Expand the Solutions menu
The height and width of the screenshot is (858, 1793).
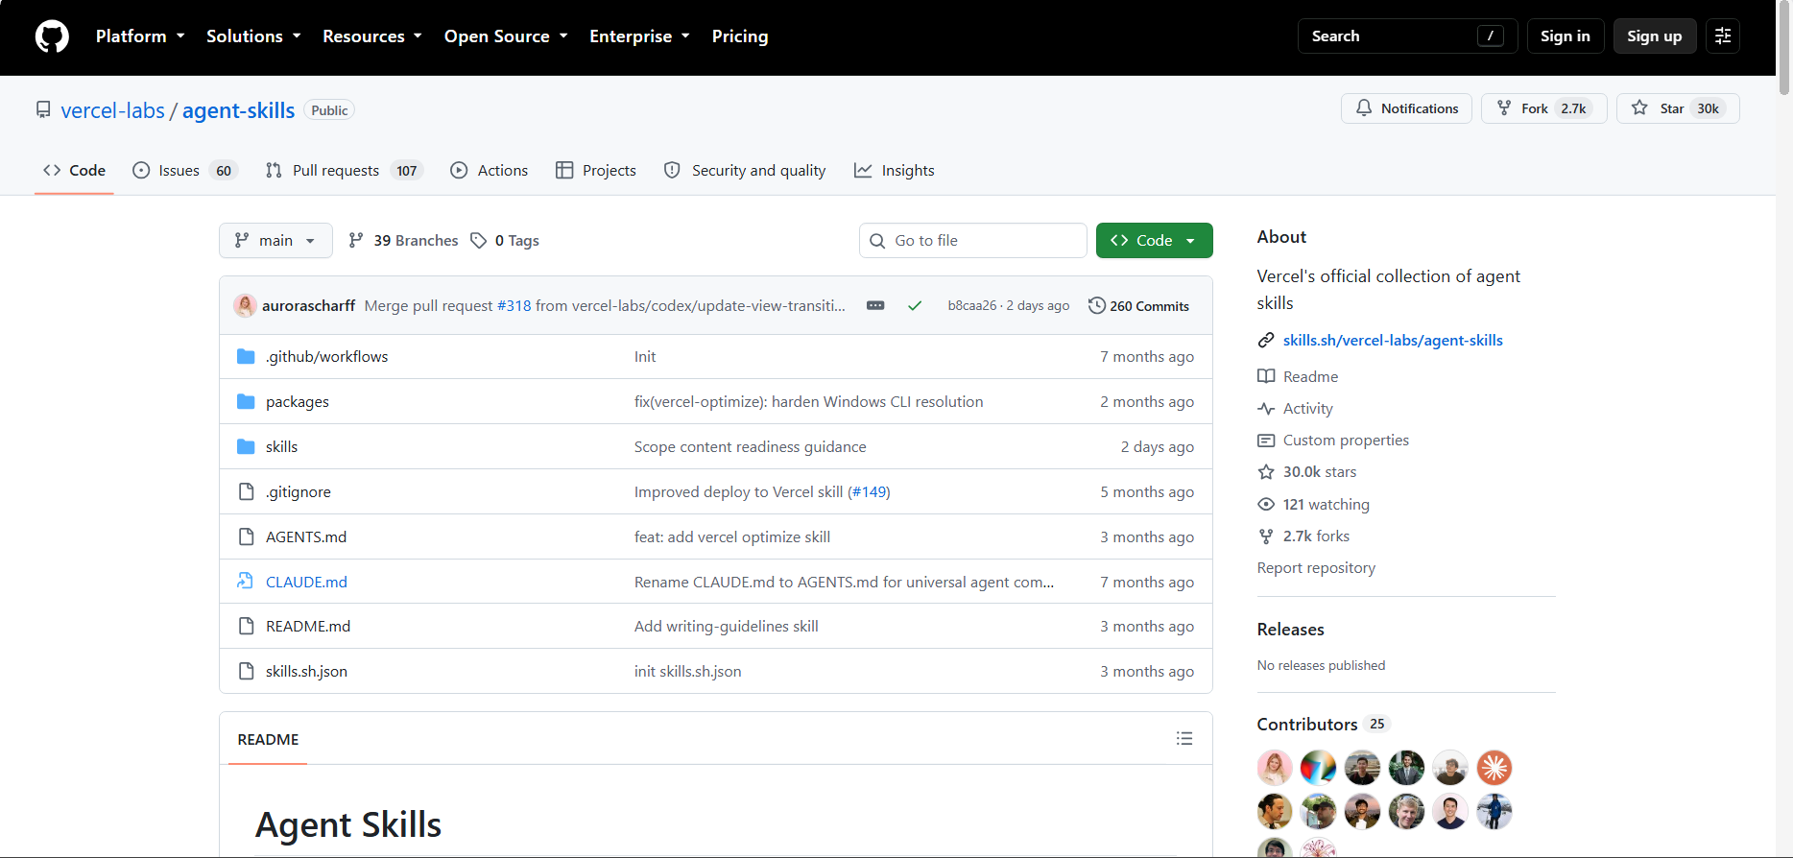pyautogui.click(x=253, y=36)
